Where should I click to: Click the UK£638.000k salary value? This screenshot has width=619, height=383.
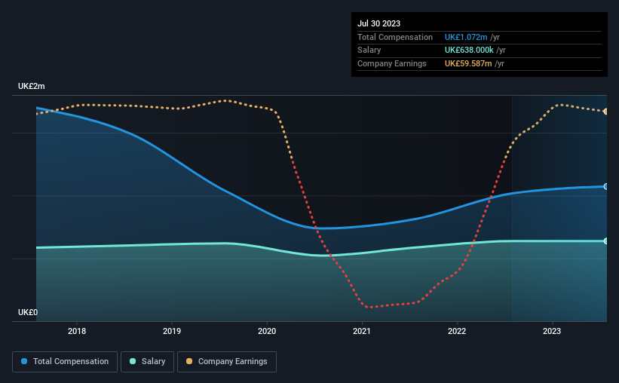(x=469, y=51)
